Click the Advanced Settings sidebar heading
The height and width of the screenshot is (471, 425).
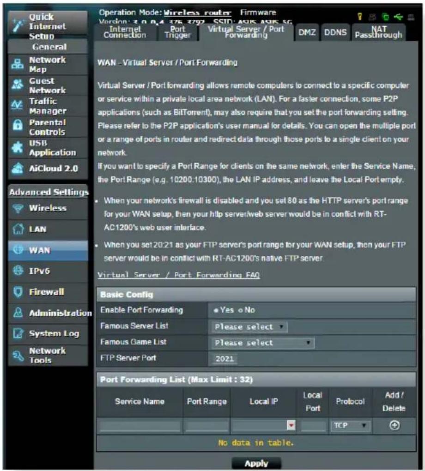(49, 192)
